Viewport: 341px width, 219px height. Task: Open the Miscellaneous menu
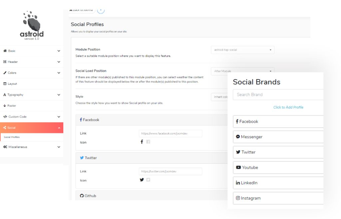[32, 147]
